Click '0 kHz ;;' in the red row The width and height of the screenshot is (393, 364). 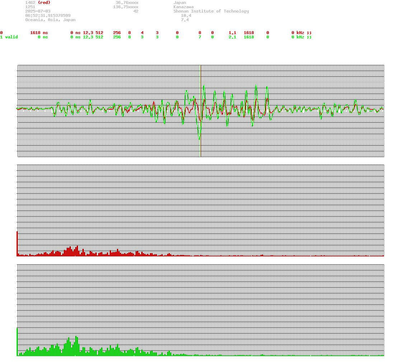[x=301, y=33]
